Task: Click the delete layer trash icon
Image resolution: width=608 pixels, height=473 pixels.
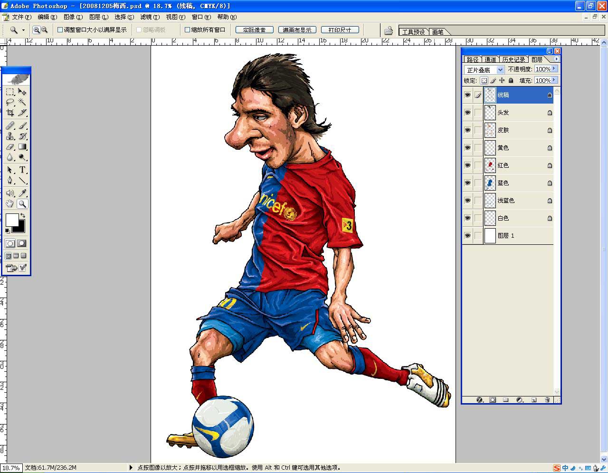Action: point(547,400)
